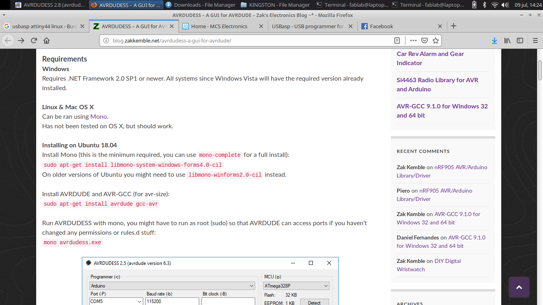The width and height of the screenshot is (543, 305).
Task: Expand the Programmer dropdown showing Arduino
Action: (x=172, y=286)
